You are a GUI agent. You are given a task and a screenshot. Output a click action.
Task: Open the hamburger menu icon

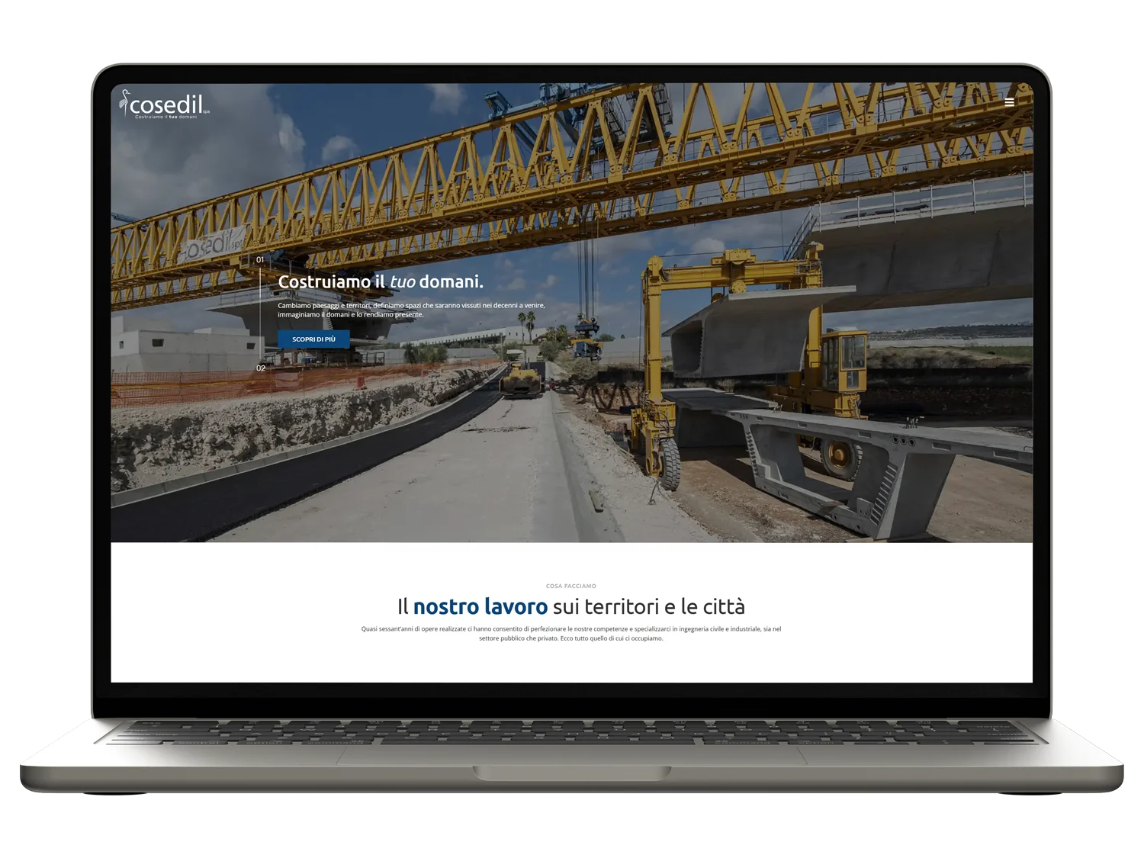(x=1009, y=102)
